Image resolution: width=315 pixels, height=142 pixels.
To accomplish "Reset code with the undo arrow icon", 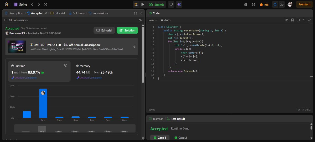I will click(x=304, y=20).
